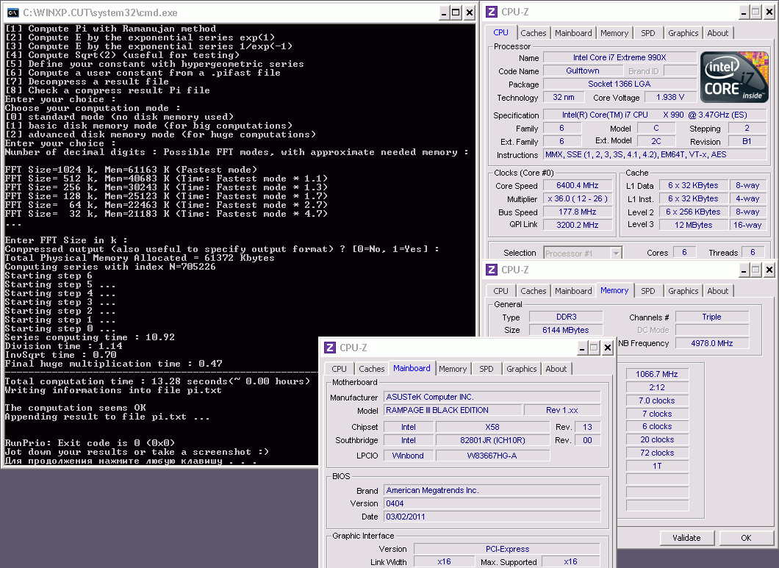Viewport: 779px width, 568px height.
Task: Open SPD tab in the Memory CPU-Z window
Action: 648,291
